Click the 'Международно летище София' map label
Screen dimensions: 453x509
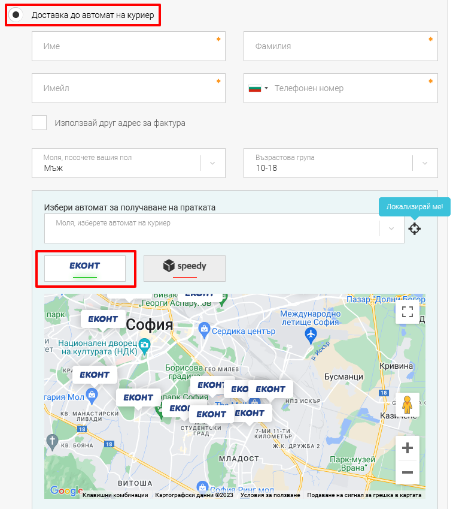pyautogui.click(x=311, y=318)
